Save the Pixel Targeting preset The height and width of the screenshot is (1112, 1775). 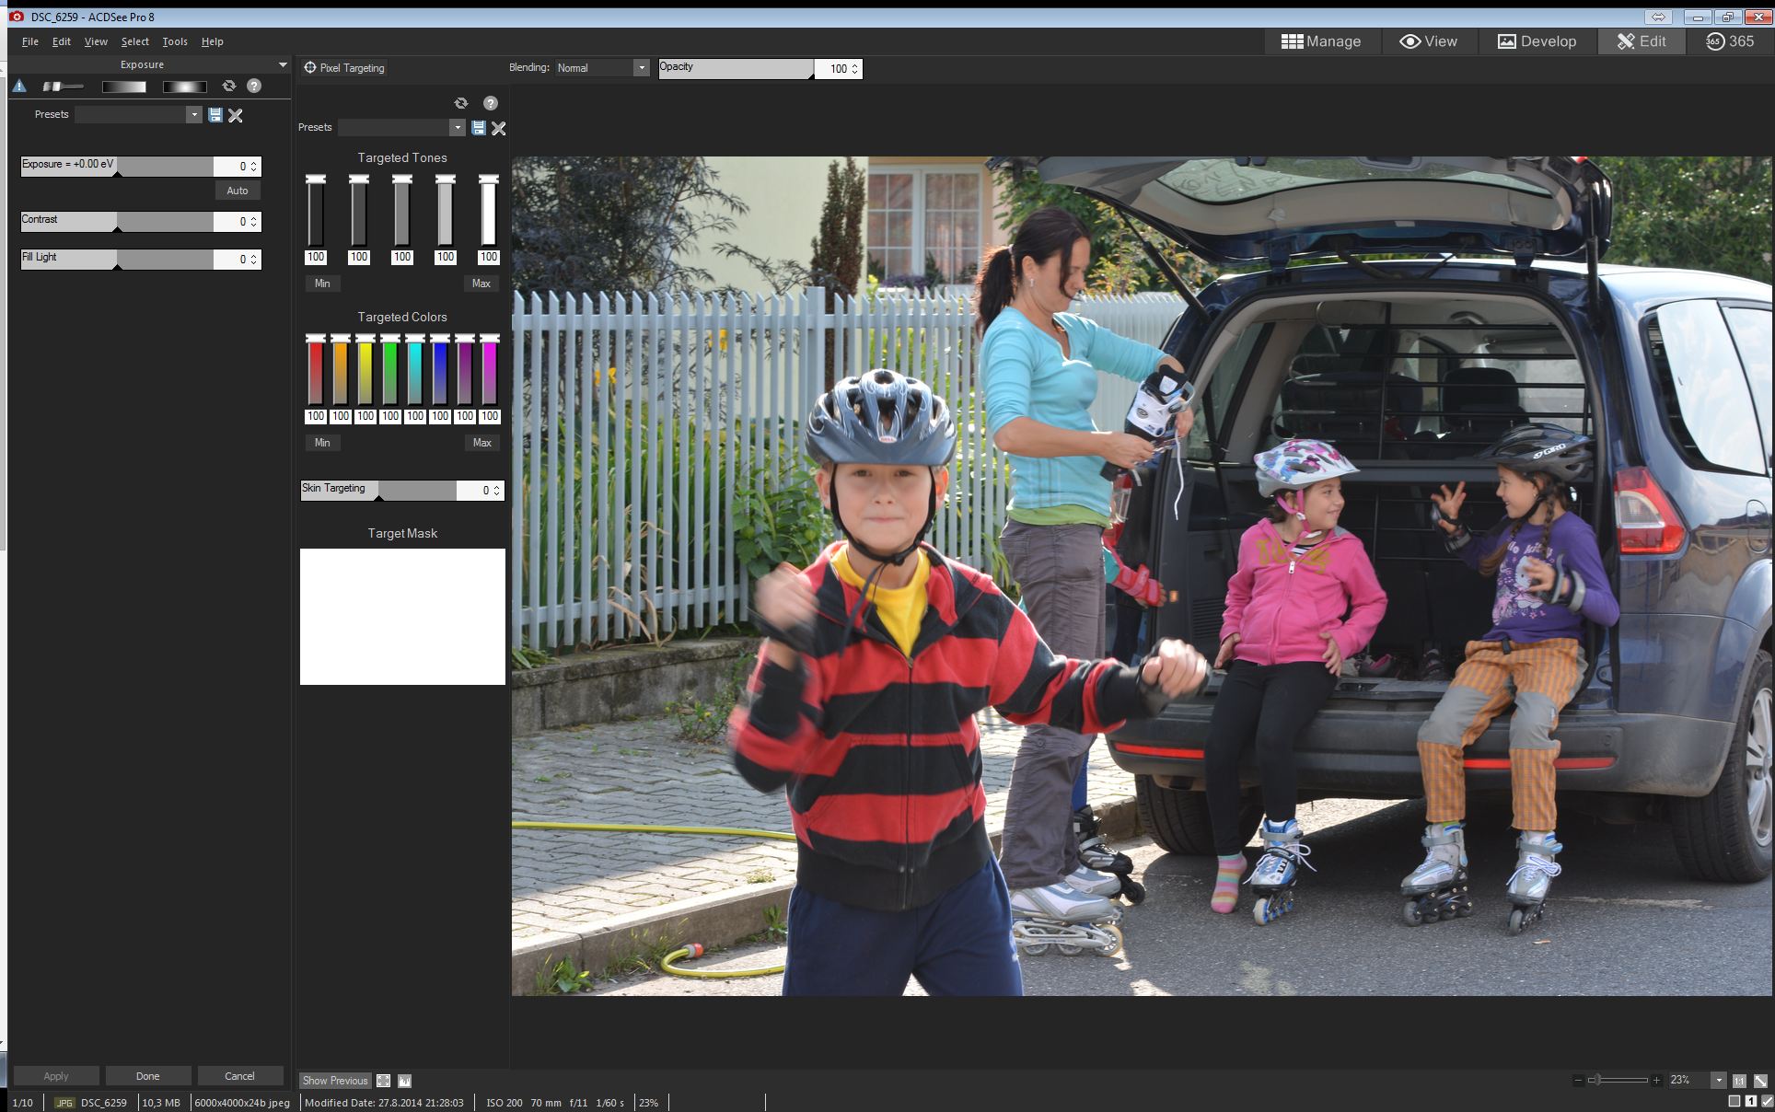click(479, 128)
